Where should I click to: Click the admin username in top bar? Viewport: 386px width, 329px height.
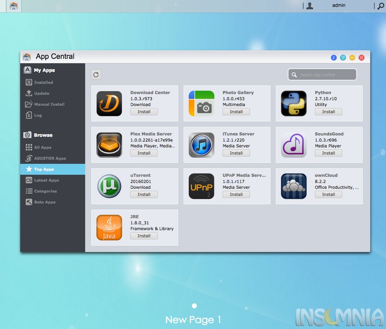(x=339, y=5)
